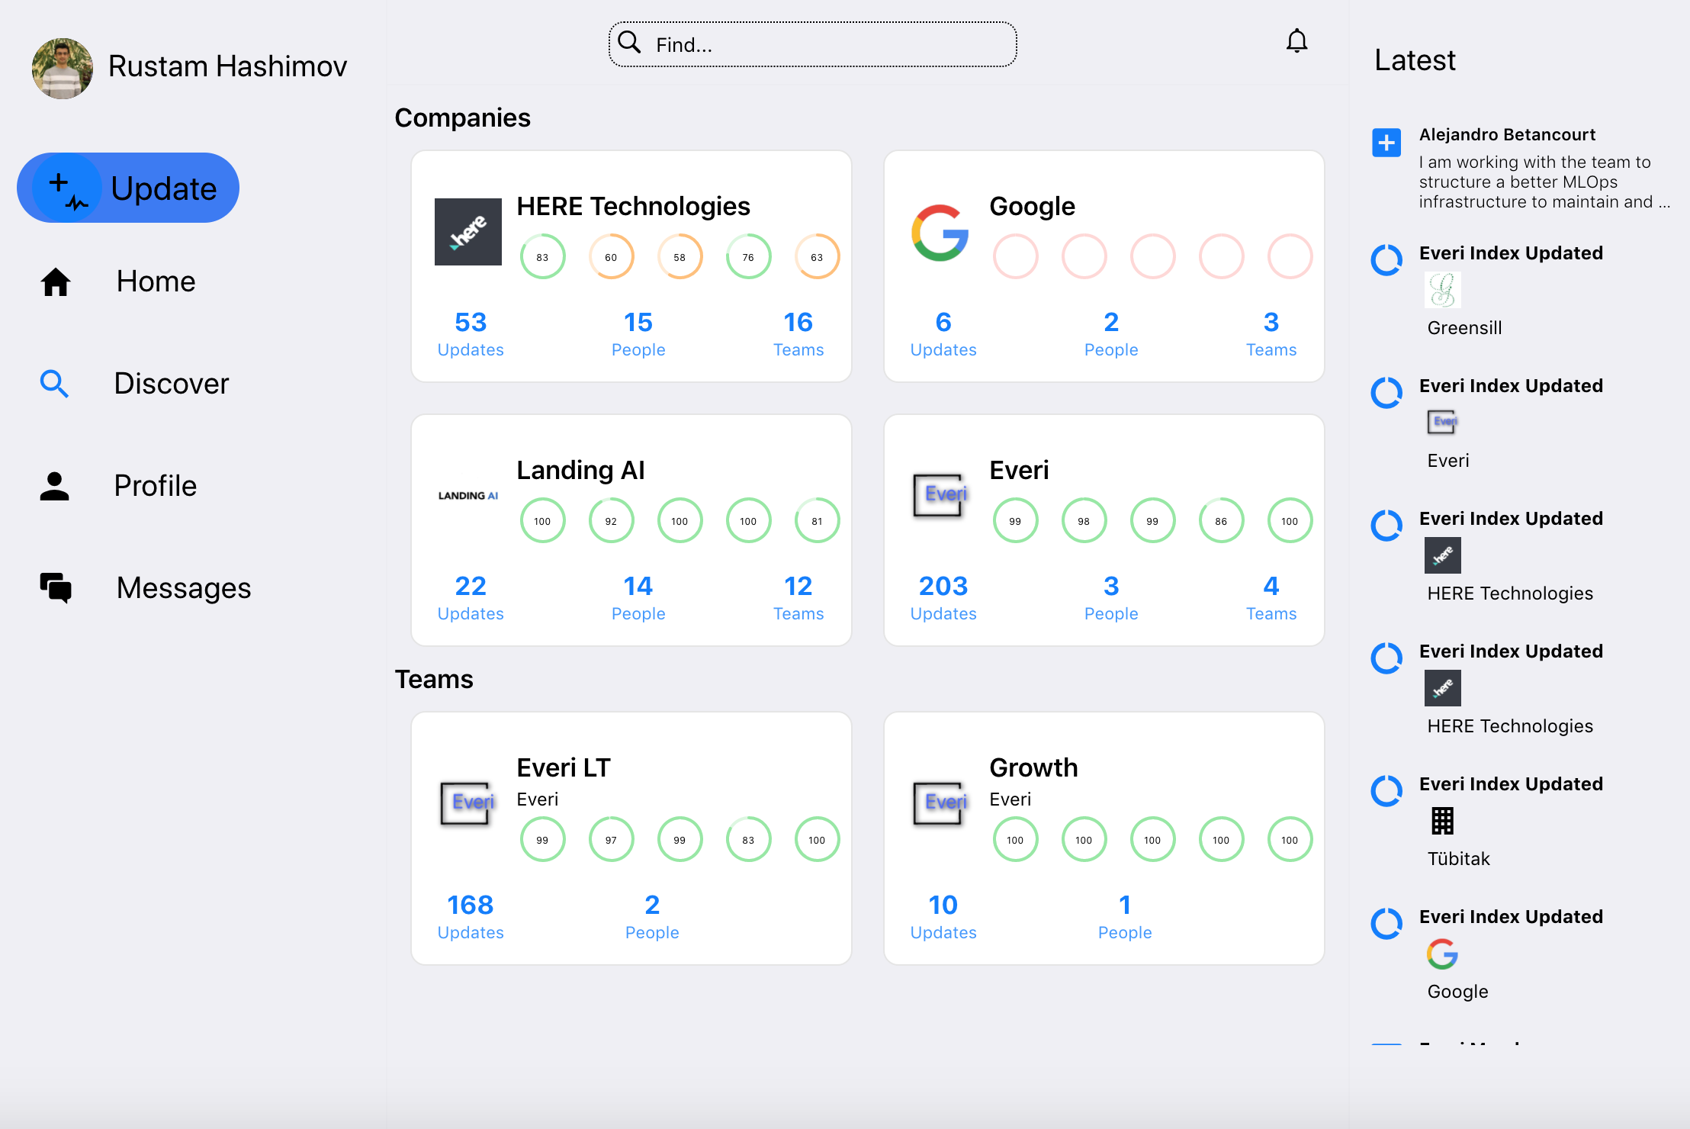This screenshot has height=1129, width=1690.
Task: Click HERE Technologies score circle showing 83
Action: [542, 257]
